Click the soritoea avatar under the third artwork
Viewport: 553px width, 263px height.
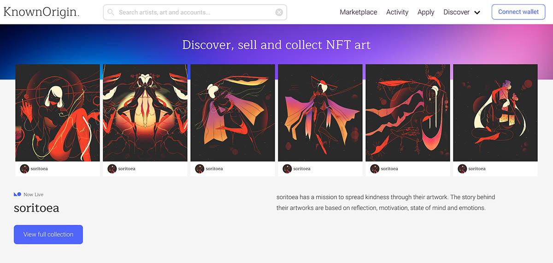(200, 169)
